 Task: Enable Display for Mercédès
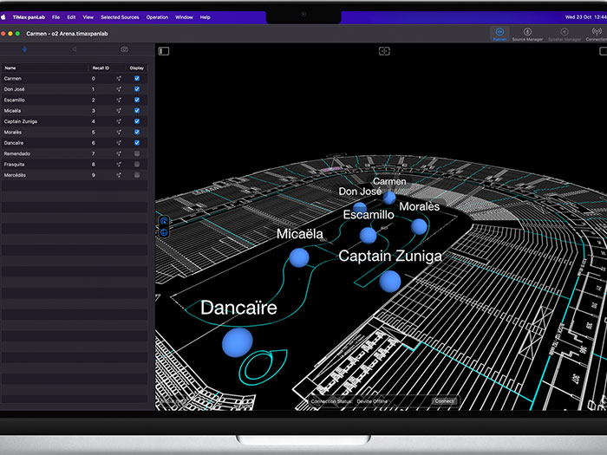137,175
